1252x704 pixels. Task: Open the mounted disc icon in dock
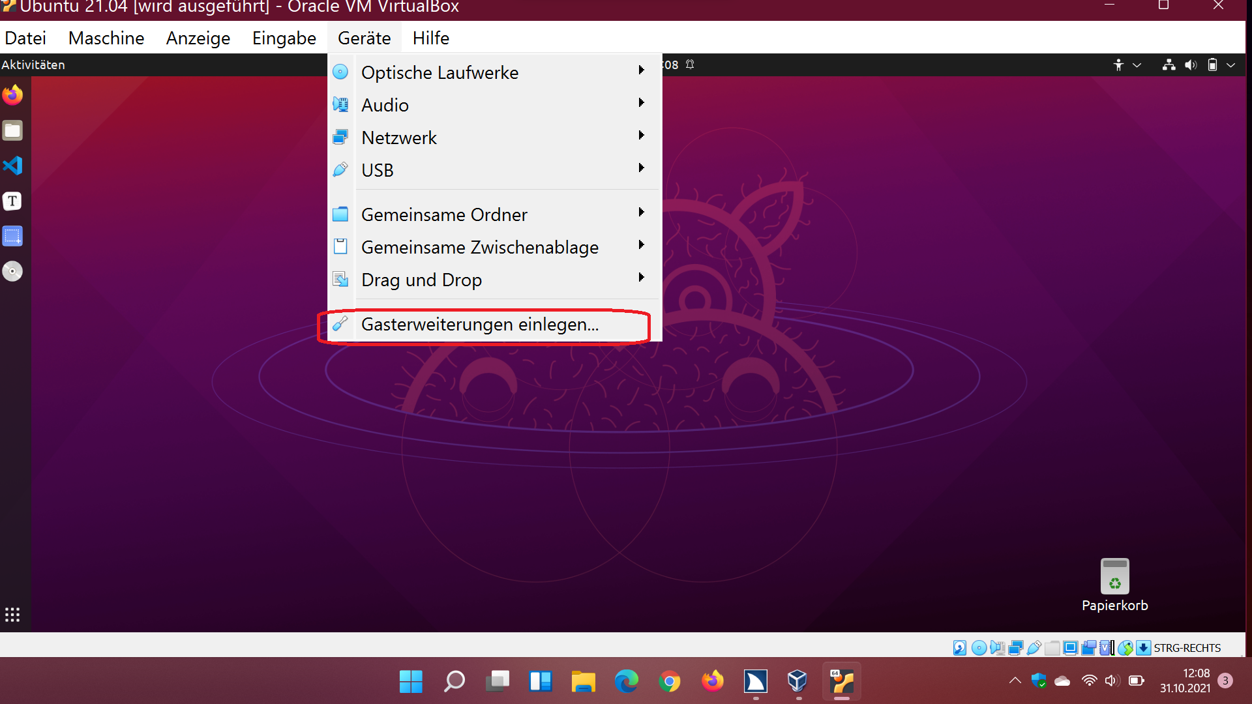(12, 271)
